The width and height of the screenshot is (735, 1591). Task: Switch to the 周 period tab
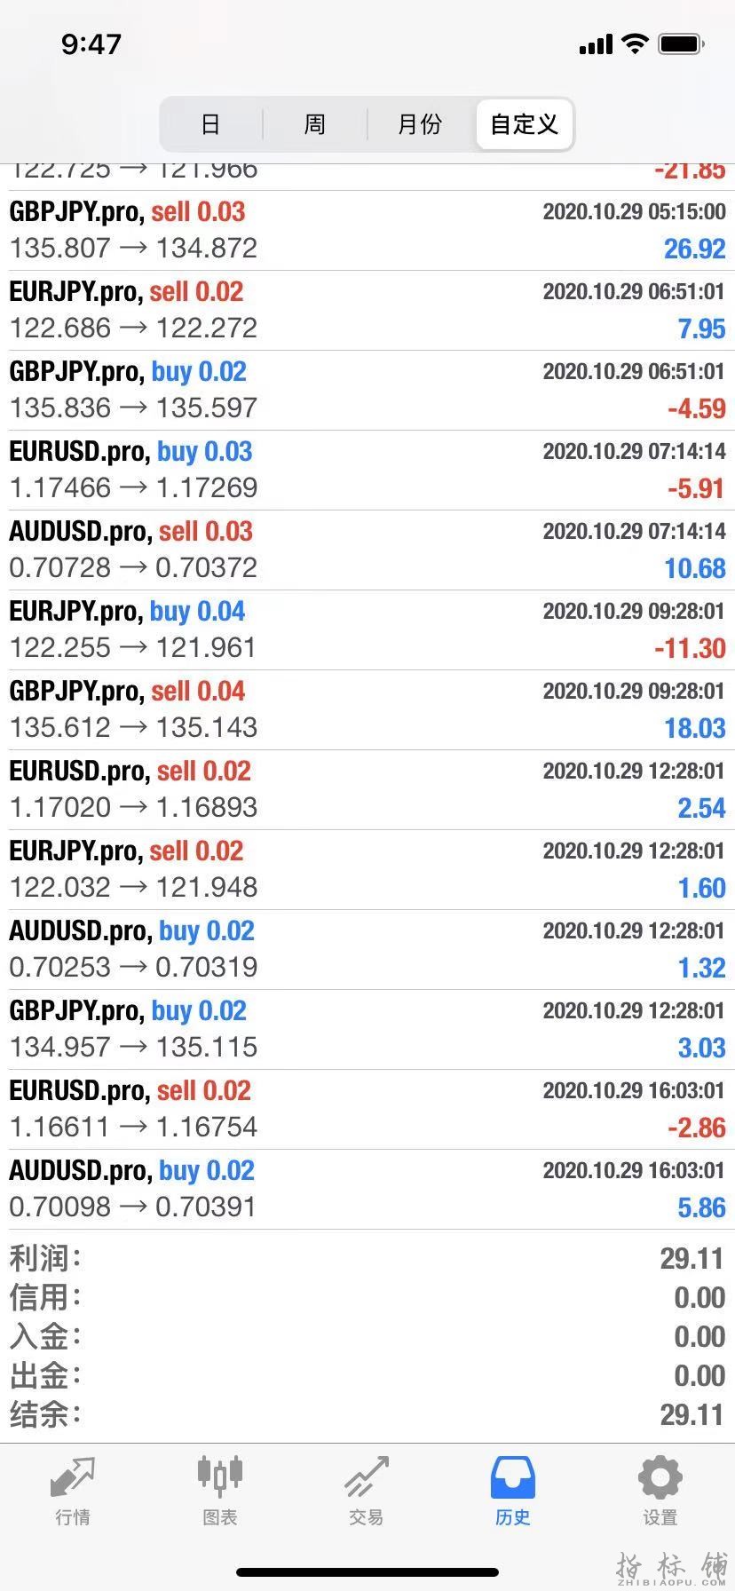point(315,124)
